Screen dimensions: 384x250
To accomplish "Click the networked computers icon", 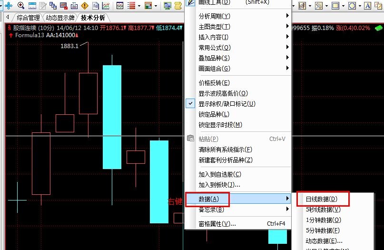I will click(x=167, y=5).
